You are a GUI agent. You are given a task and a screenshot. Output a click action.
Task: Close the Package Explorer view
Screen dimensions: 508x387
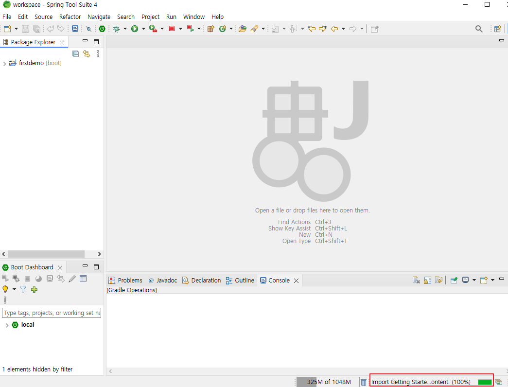tap(62, 42)
